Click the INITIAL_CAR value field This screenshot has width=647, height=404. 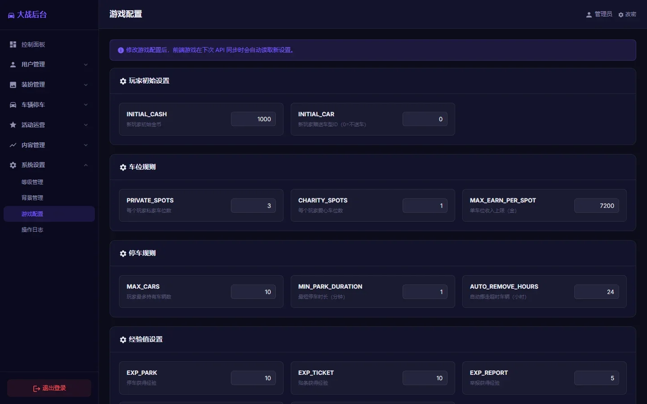pos(425,119)
